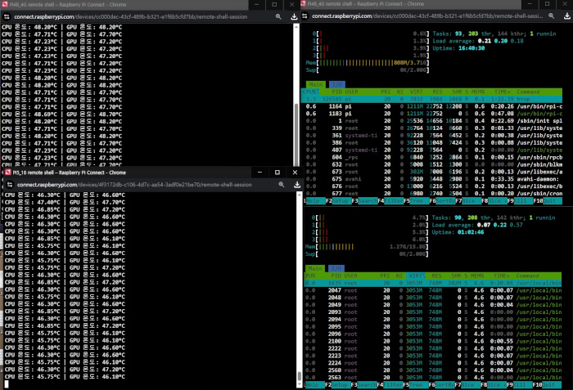Image resolution: width=573 pixels, height=390 pixels.
Task: View site info icon in Pi5_16 window
Action: pos(10,185)
